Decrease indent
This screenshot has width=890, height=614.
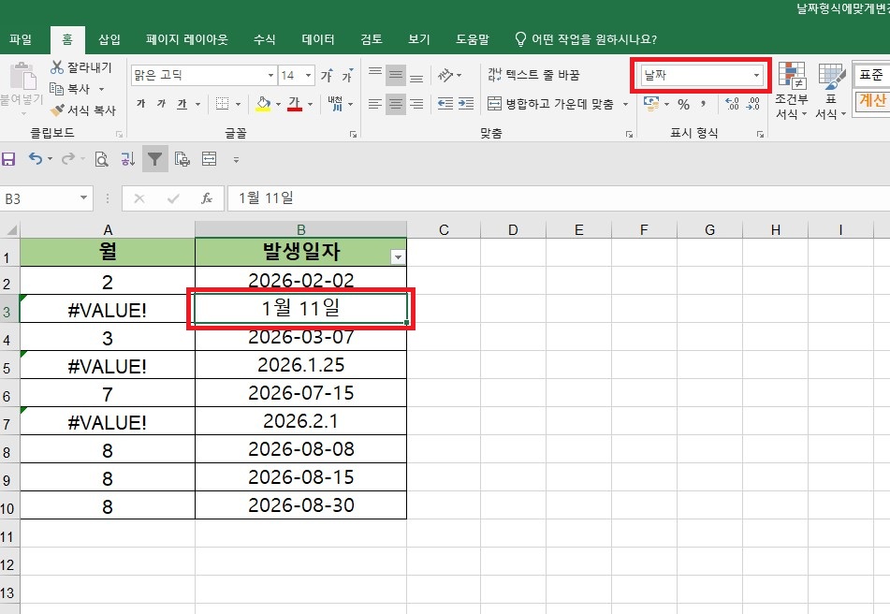click(x=445, y=103)
